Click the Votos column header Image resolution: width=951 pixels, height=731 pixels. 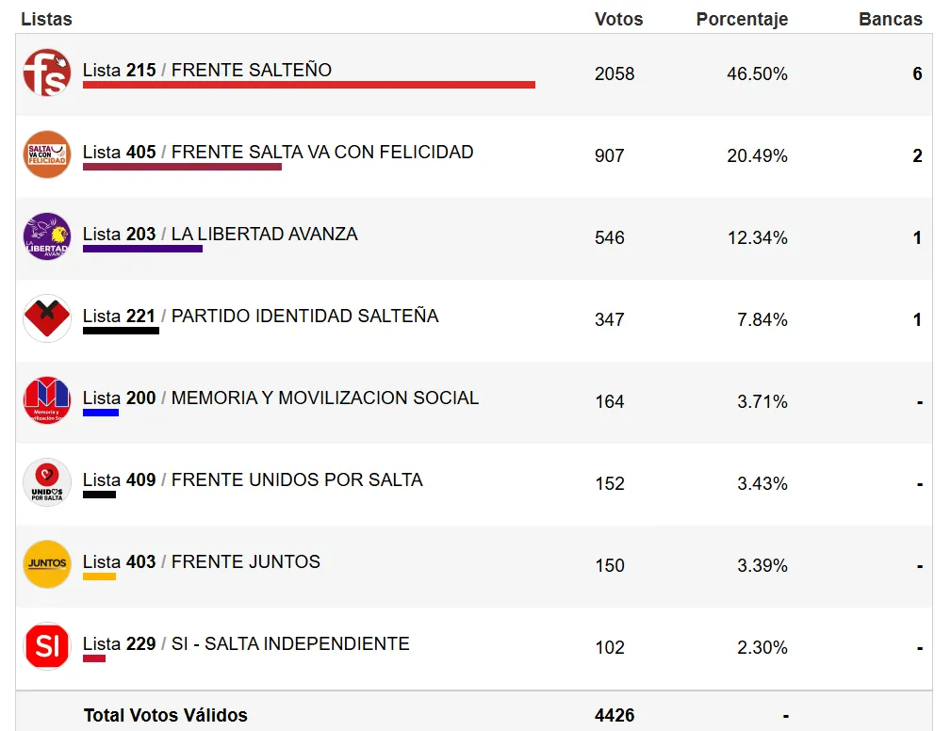click(x=618, y=19)
